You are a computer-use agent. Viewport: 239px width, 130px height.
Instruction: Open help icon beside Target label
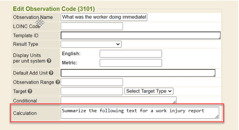tap(30, 91)
